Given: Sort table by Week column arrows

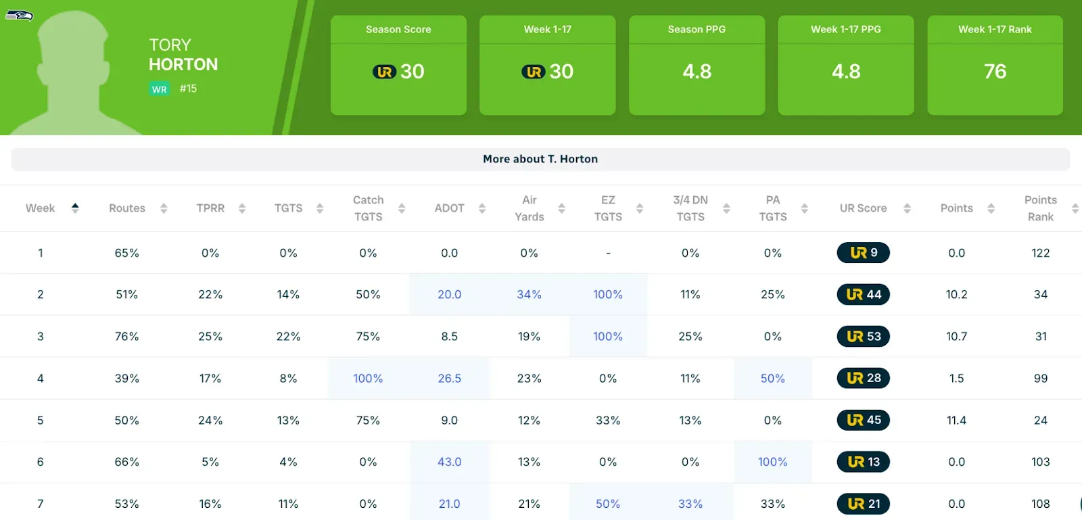Looking at the screenshot, I should point(75,208).
